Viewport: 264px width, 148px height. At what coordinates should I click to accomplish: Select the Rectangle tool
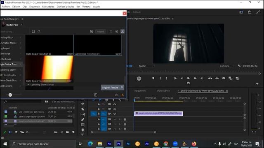82,125
